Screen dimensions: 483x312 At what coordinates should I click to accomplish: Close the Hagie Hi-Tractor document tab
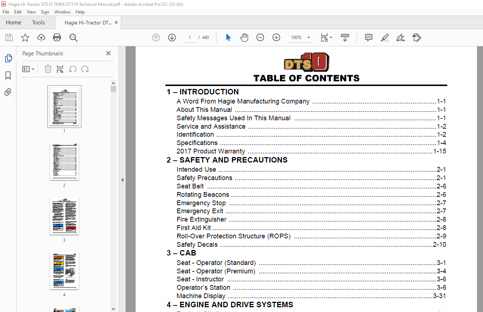coord(116,23)
